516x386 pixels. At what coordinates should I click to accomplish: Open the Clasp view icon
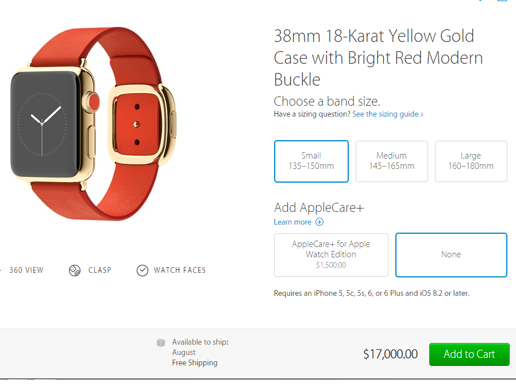tap(75, 271)
